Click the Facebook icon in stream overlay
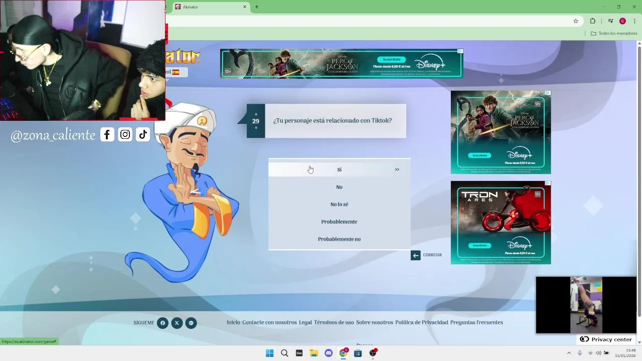642x361 pixels. point(107,134)
